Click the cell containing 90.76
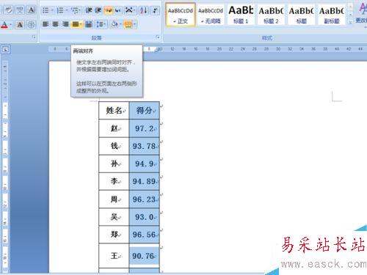367x275 pixels. [x=145, y=256]
